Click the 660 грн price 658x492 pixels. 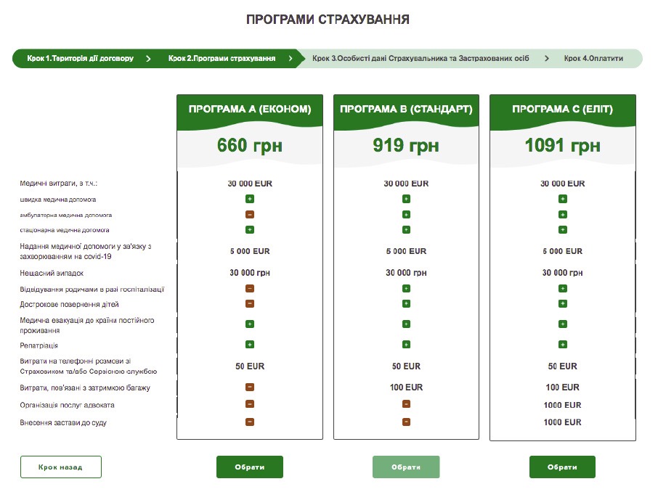pos(250,146)
